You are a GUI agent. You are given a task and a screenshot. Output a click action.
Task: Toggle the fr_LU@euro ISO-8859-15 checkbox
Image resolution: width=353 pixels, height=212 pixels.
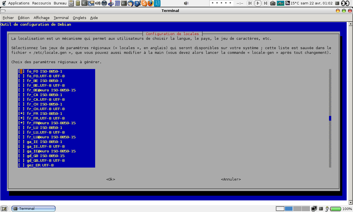(x=21, y=137)
